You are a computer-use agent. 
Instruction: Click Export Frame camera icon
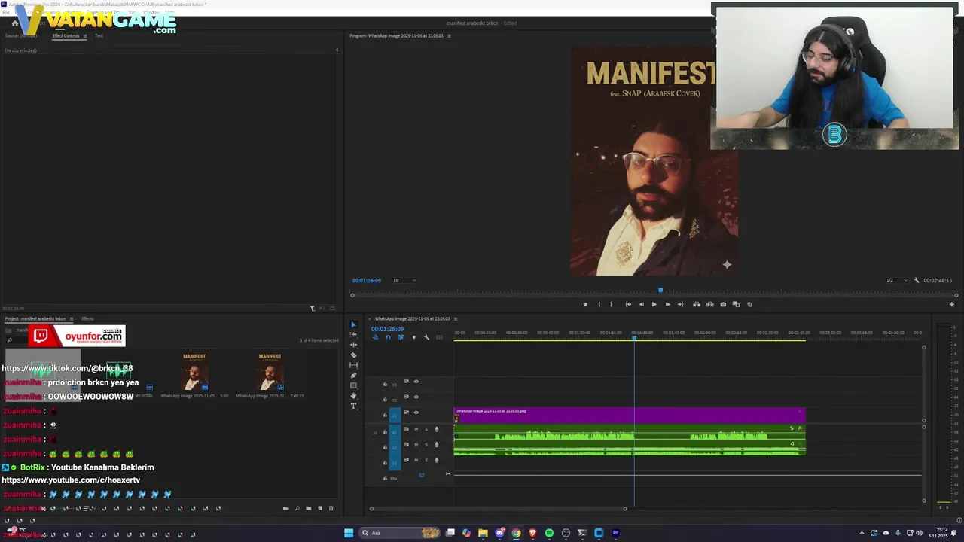click(723, 304)
